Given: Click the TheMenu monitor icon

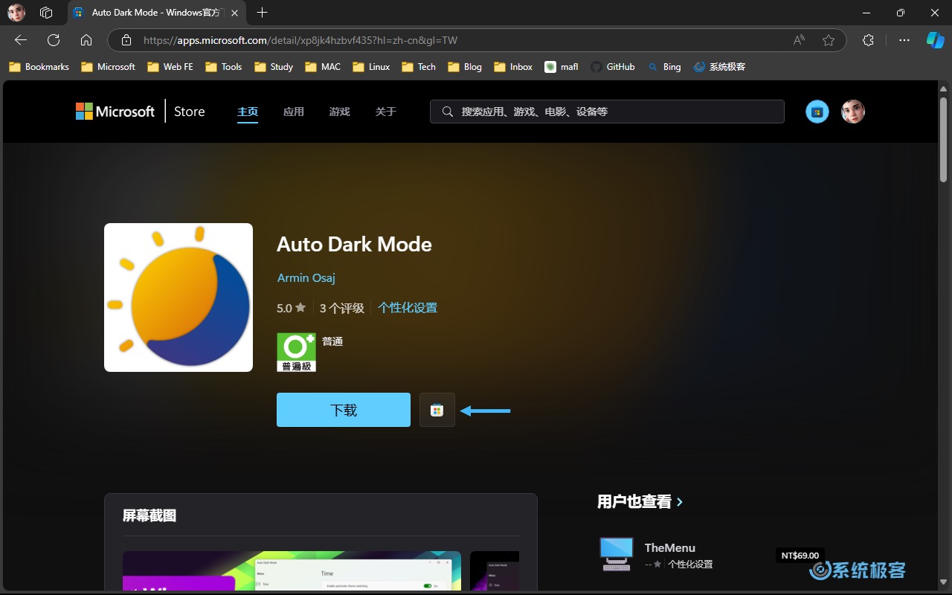Looking at the screenshot, I should pos(617,554).
